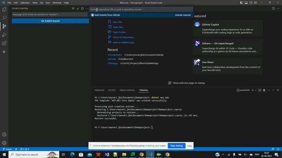Click errors and warnings status bar item

pyautogui.click(x=25, y=149)
